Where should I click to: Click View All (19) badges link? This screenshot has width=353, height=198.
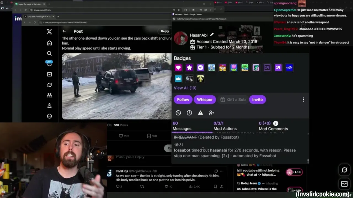[185, 88]
